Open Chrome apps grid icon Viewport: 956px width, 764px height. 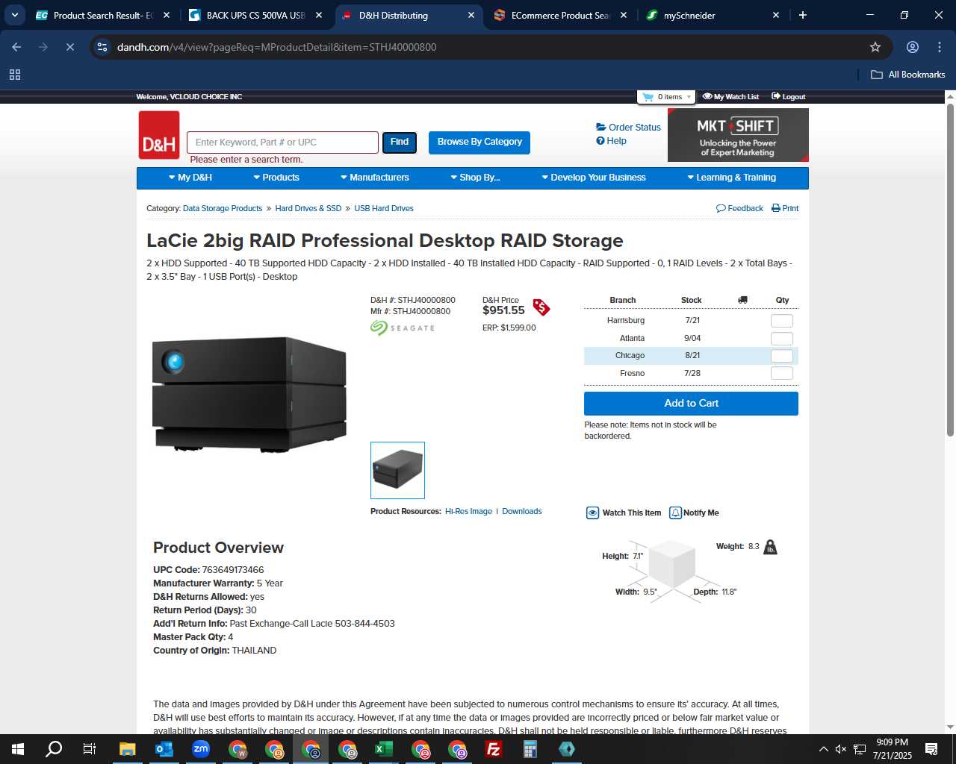coord(15,75)
